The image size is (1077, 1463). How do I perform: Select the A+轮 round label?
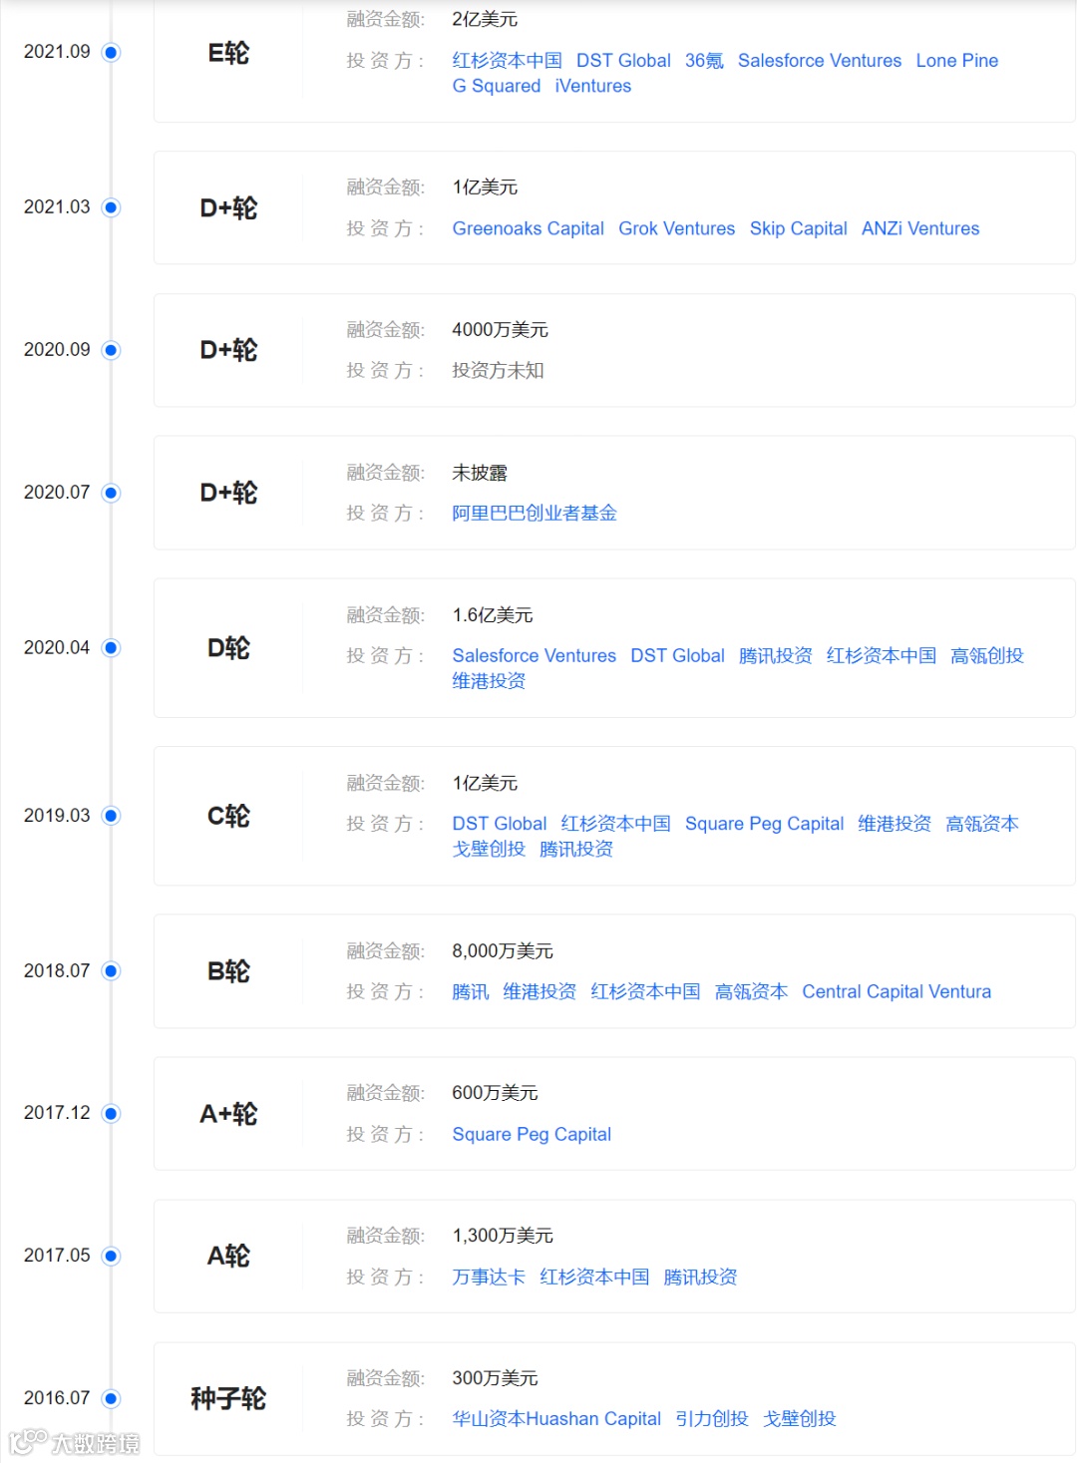228,1114
